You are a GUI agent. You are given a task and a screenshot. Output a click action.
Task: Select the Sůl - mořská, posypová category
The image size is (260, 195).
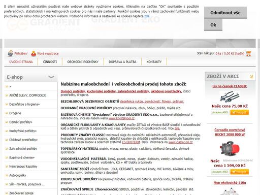point(27,184)
